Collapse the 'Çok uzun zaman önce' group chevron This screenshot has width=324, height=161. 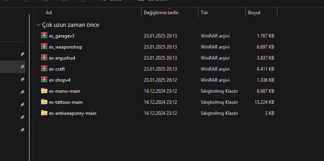38,25
